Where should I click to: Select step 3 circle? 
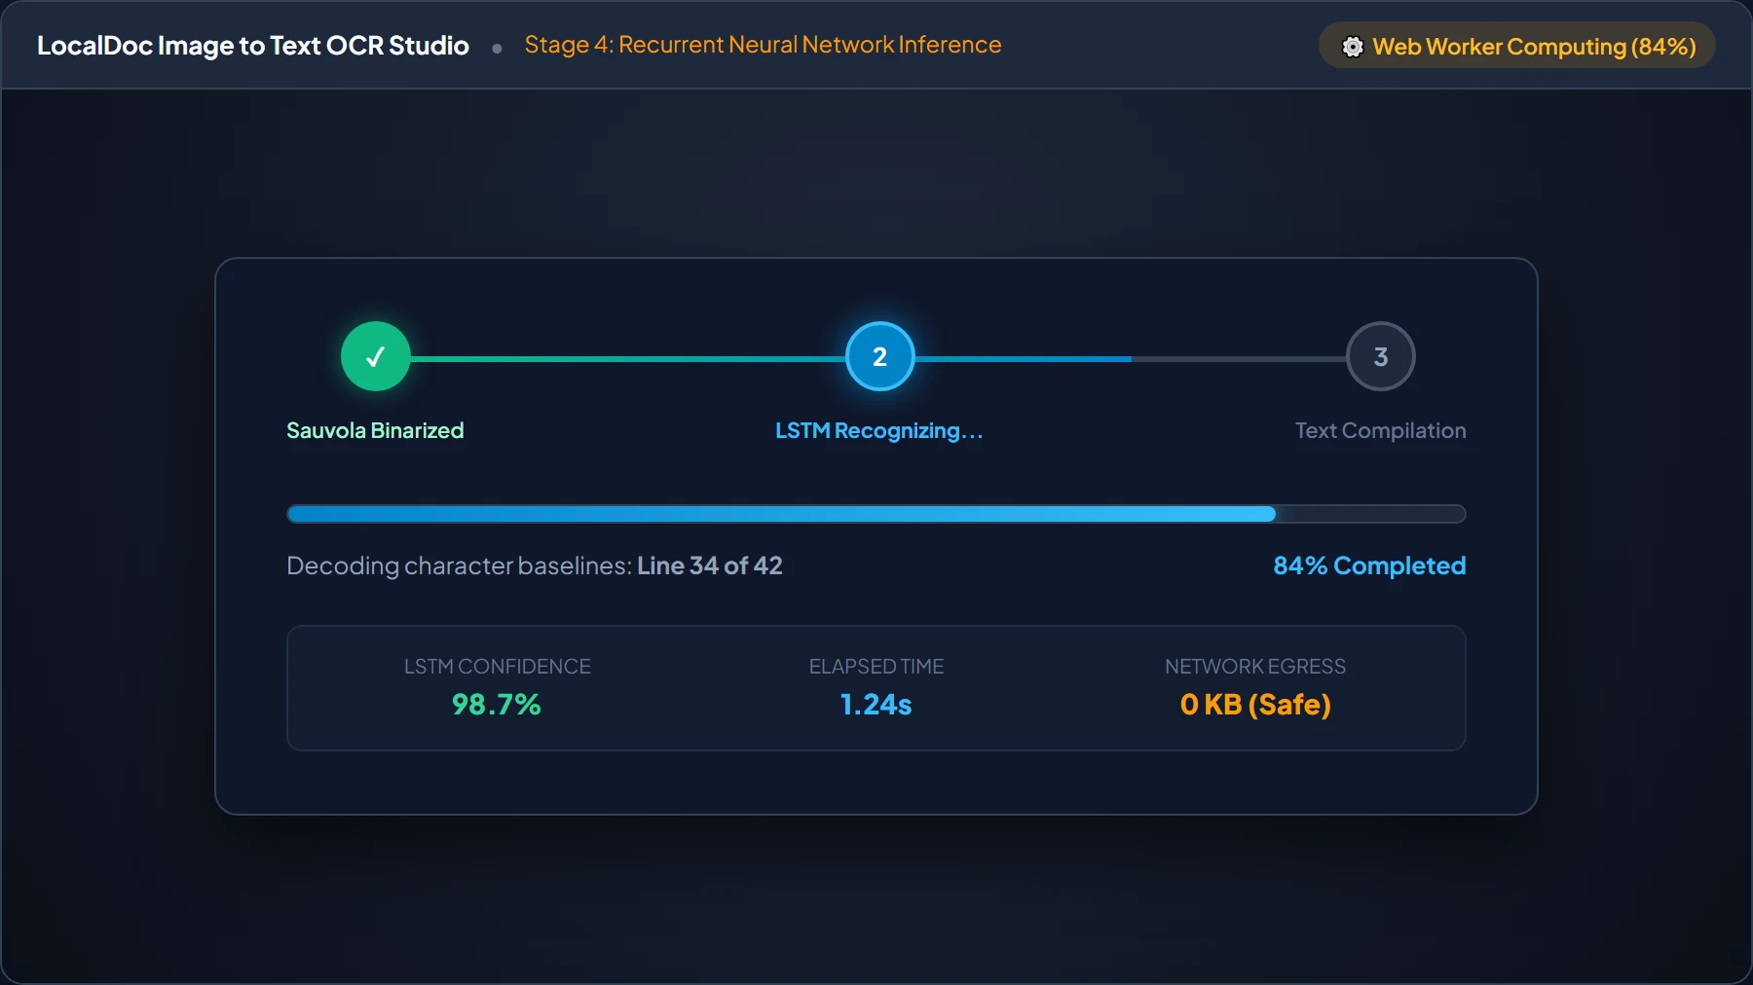pos(1380,356)
